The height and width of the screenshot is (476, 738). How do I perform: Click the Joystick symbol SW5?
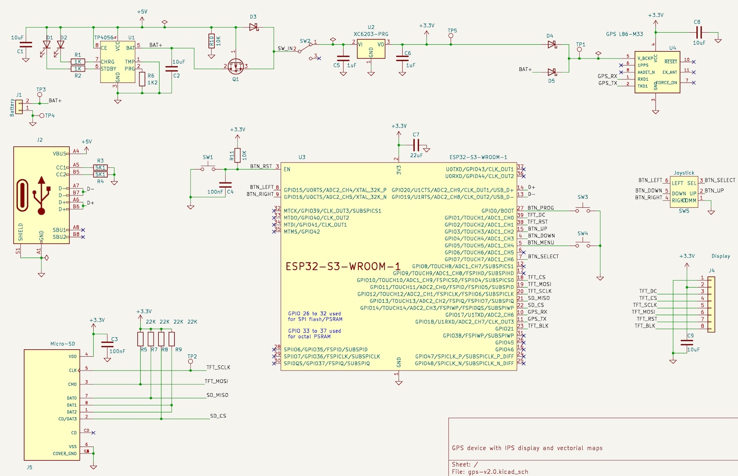(x=684, y=192)
